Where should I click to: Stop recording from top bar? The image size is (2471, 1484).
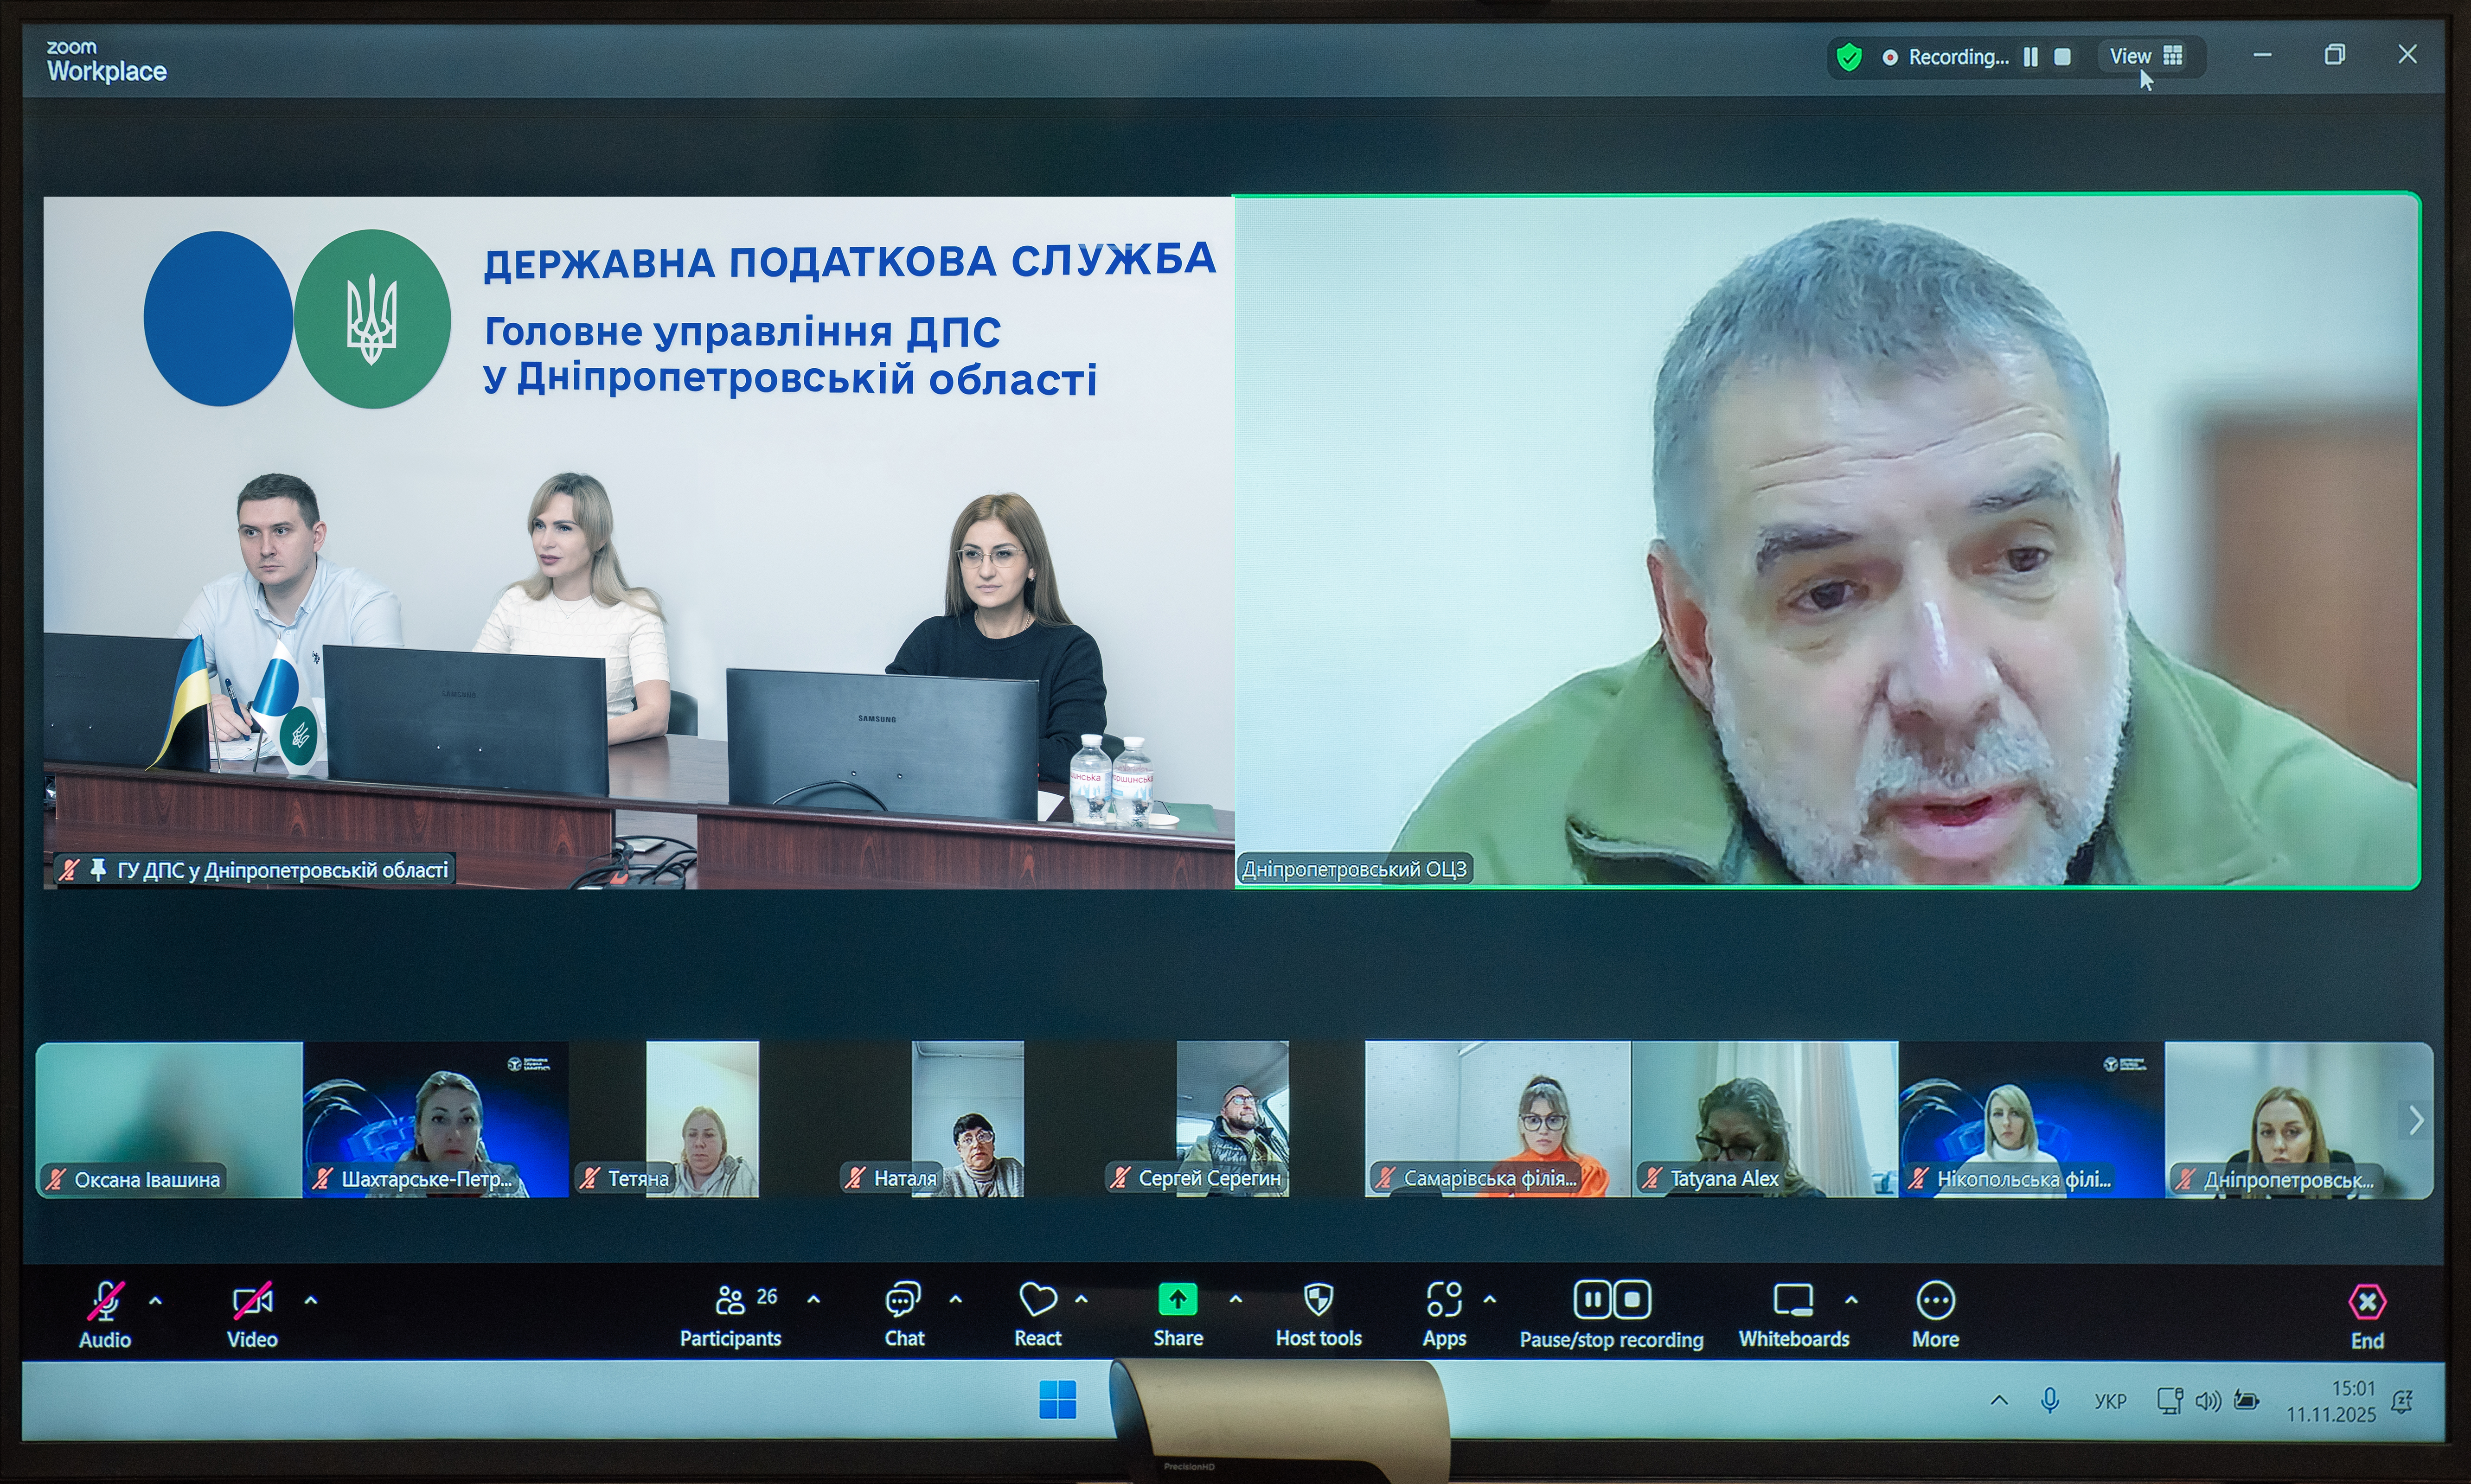click(2062, 57)
